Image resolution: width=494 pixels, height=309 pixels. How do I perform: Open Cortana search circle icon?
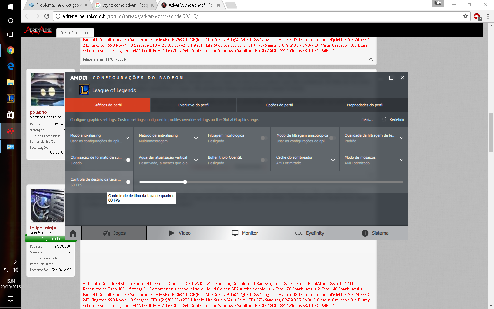click(x=11, y=21)
